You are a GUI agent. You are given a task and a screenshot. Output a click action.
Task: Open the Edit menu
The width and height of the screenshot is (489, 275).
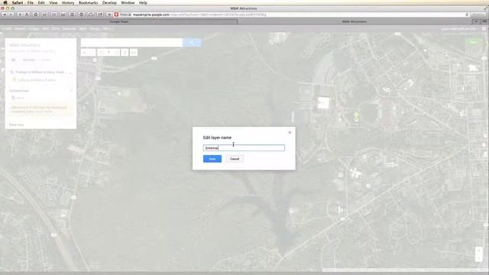pos(41,2)
